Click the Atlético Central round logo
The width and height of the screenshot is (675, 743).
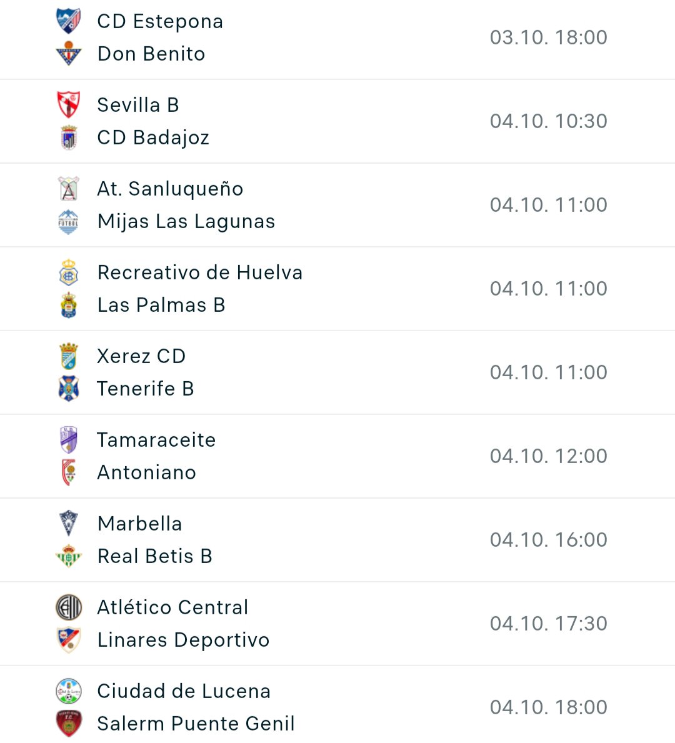pyautogui.click(x=69, y=607)
